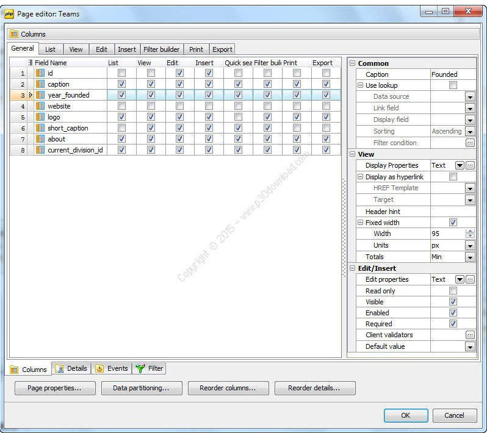Open the Target dropdown
This screenshot has height=433, width=487.
[x=470, y=200]
